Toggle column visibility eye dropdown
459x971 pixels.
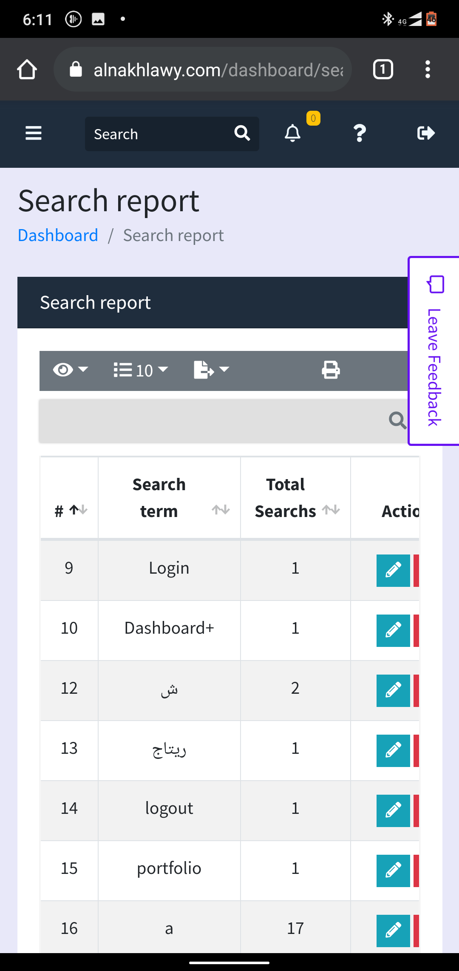click(x=70, y=370)
